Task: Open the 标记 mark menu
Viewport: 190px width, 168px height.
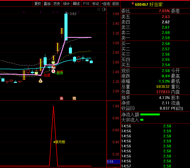Action: click(x=96, y=4)
